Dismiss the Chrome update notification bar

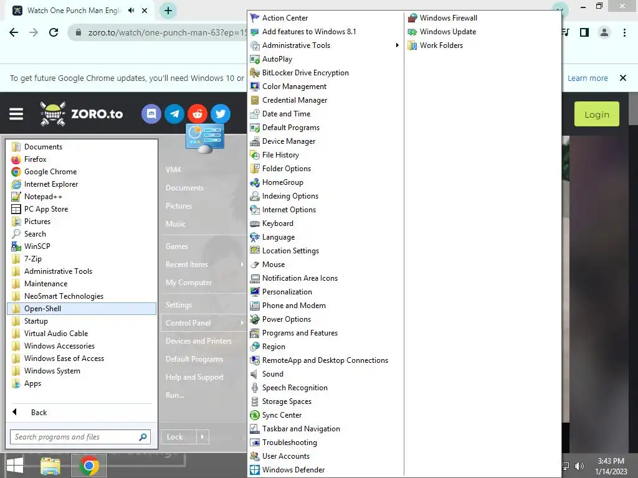click(623, 78)
